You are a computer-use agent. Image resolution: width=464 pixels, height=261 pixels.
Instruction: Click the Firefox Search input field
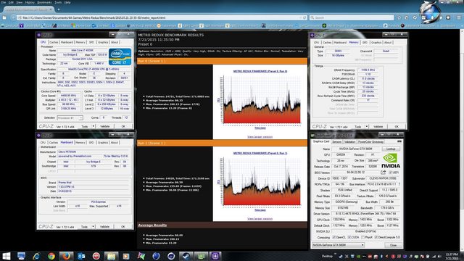[352, 17]
